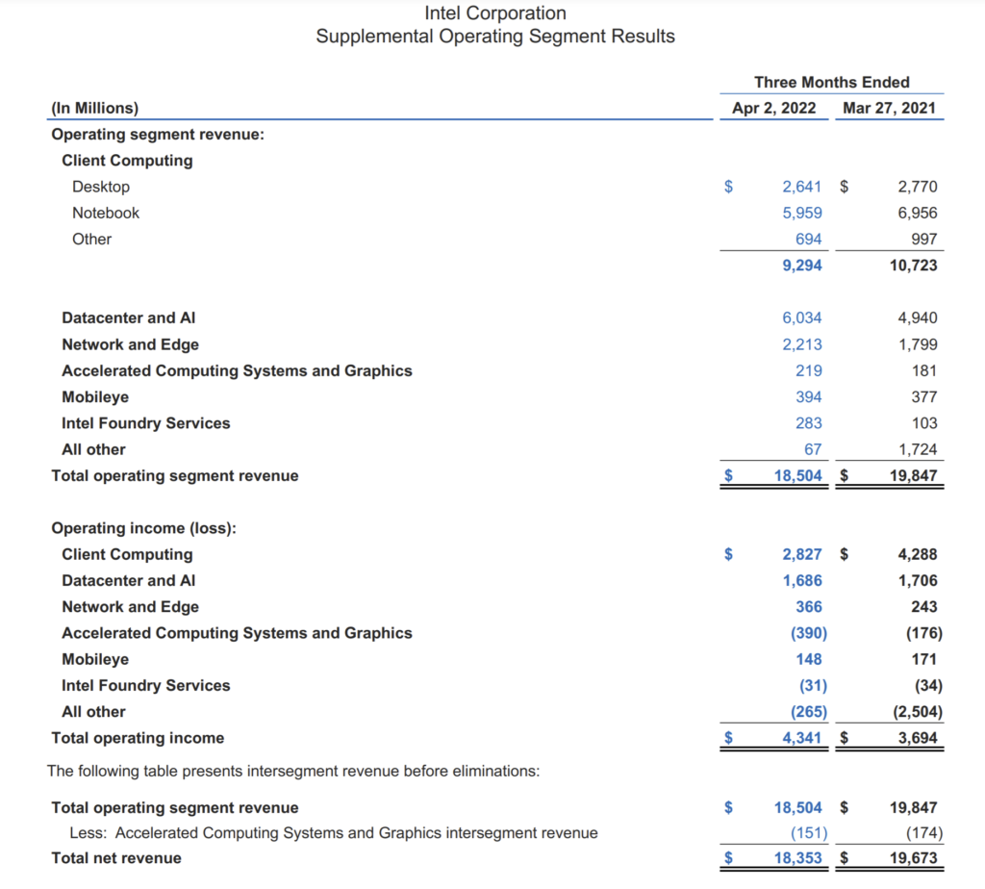985x889 pixels.
Task: Select All other revenue value 1,724
Action: 917,450
